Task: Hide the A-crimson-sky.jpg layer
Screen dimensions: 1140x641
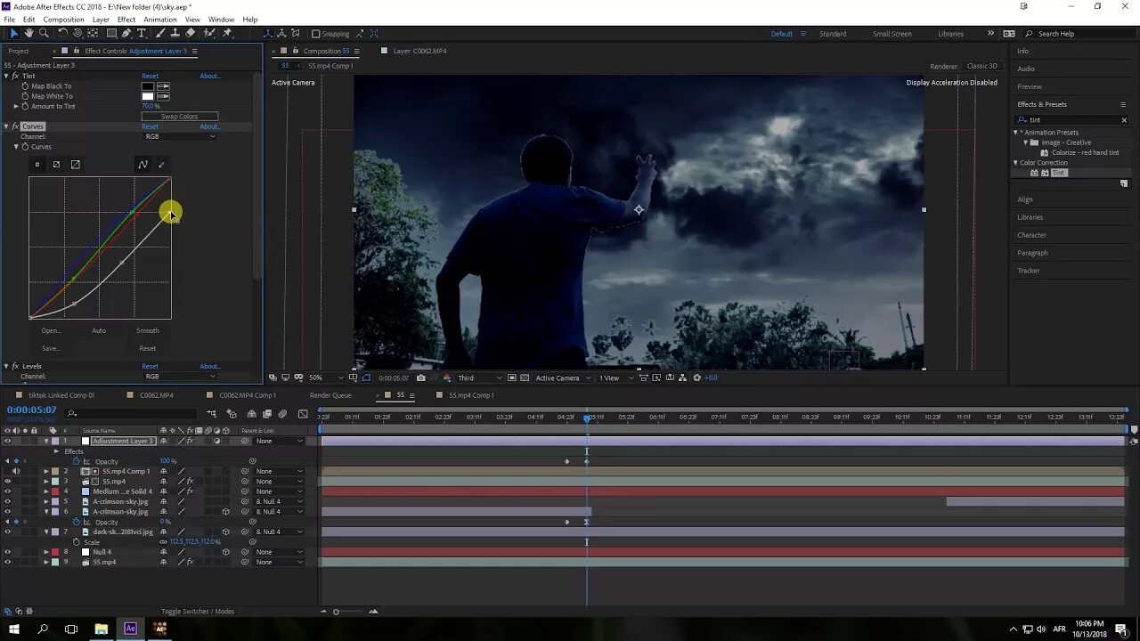Action: [x=7, y=501]
